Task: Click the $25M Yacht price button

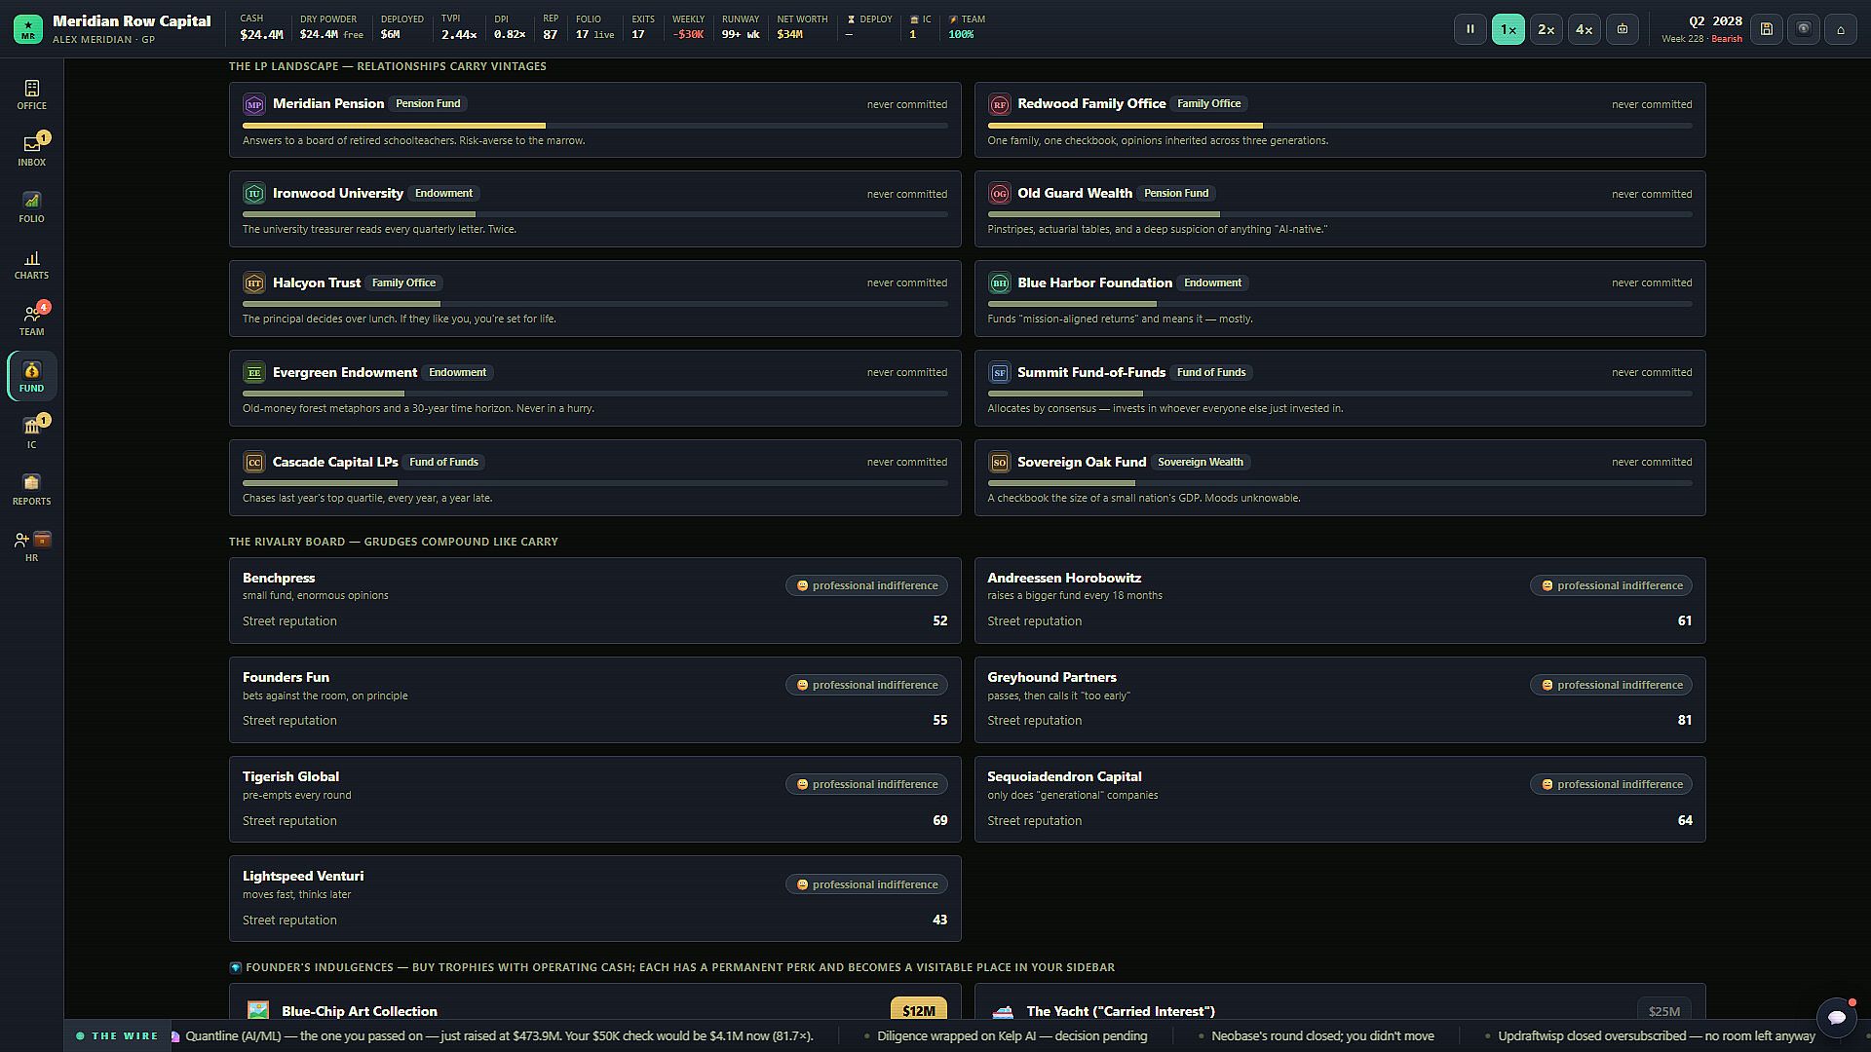Action: coord(1663,1011)
